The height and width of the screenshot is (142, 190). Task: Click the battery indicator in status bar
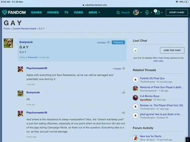pos(187,2)
